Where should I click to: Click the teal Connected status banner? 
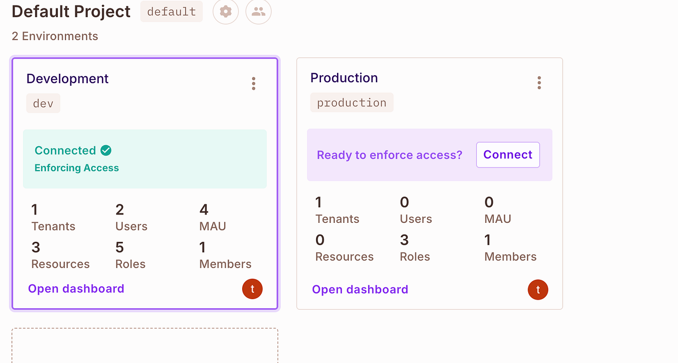[x=145, y=159]
